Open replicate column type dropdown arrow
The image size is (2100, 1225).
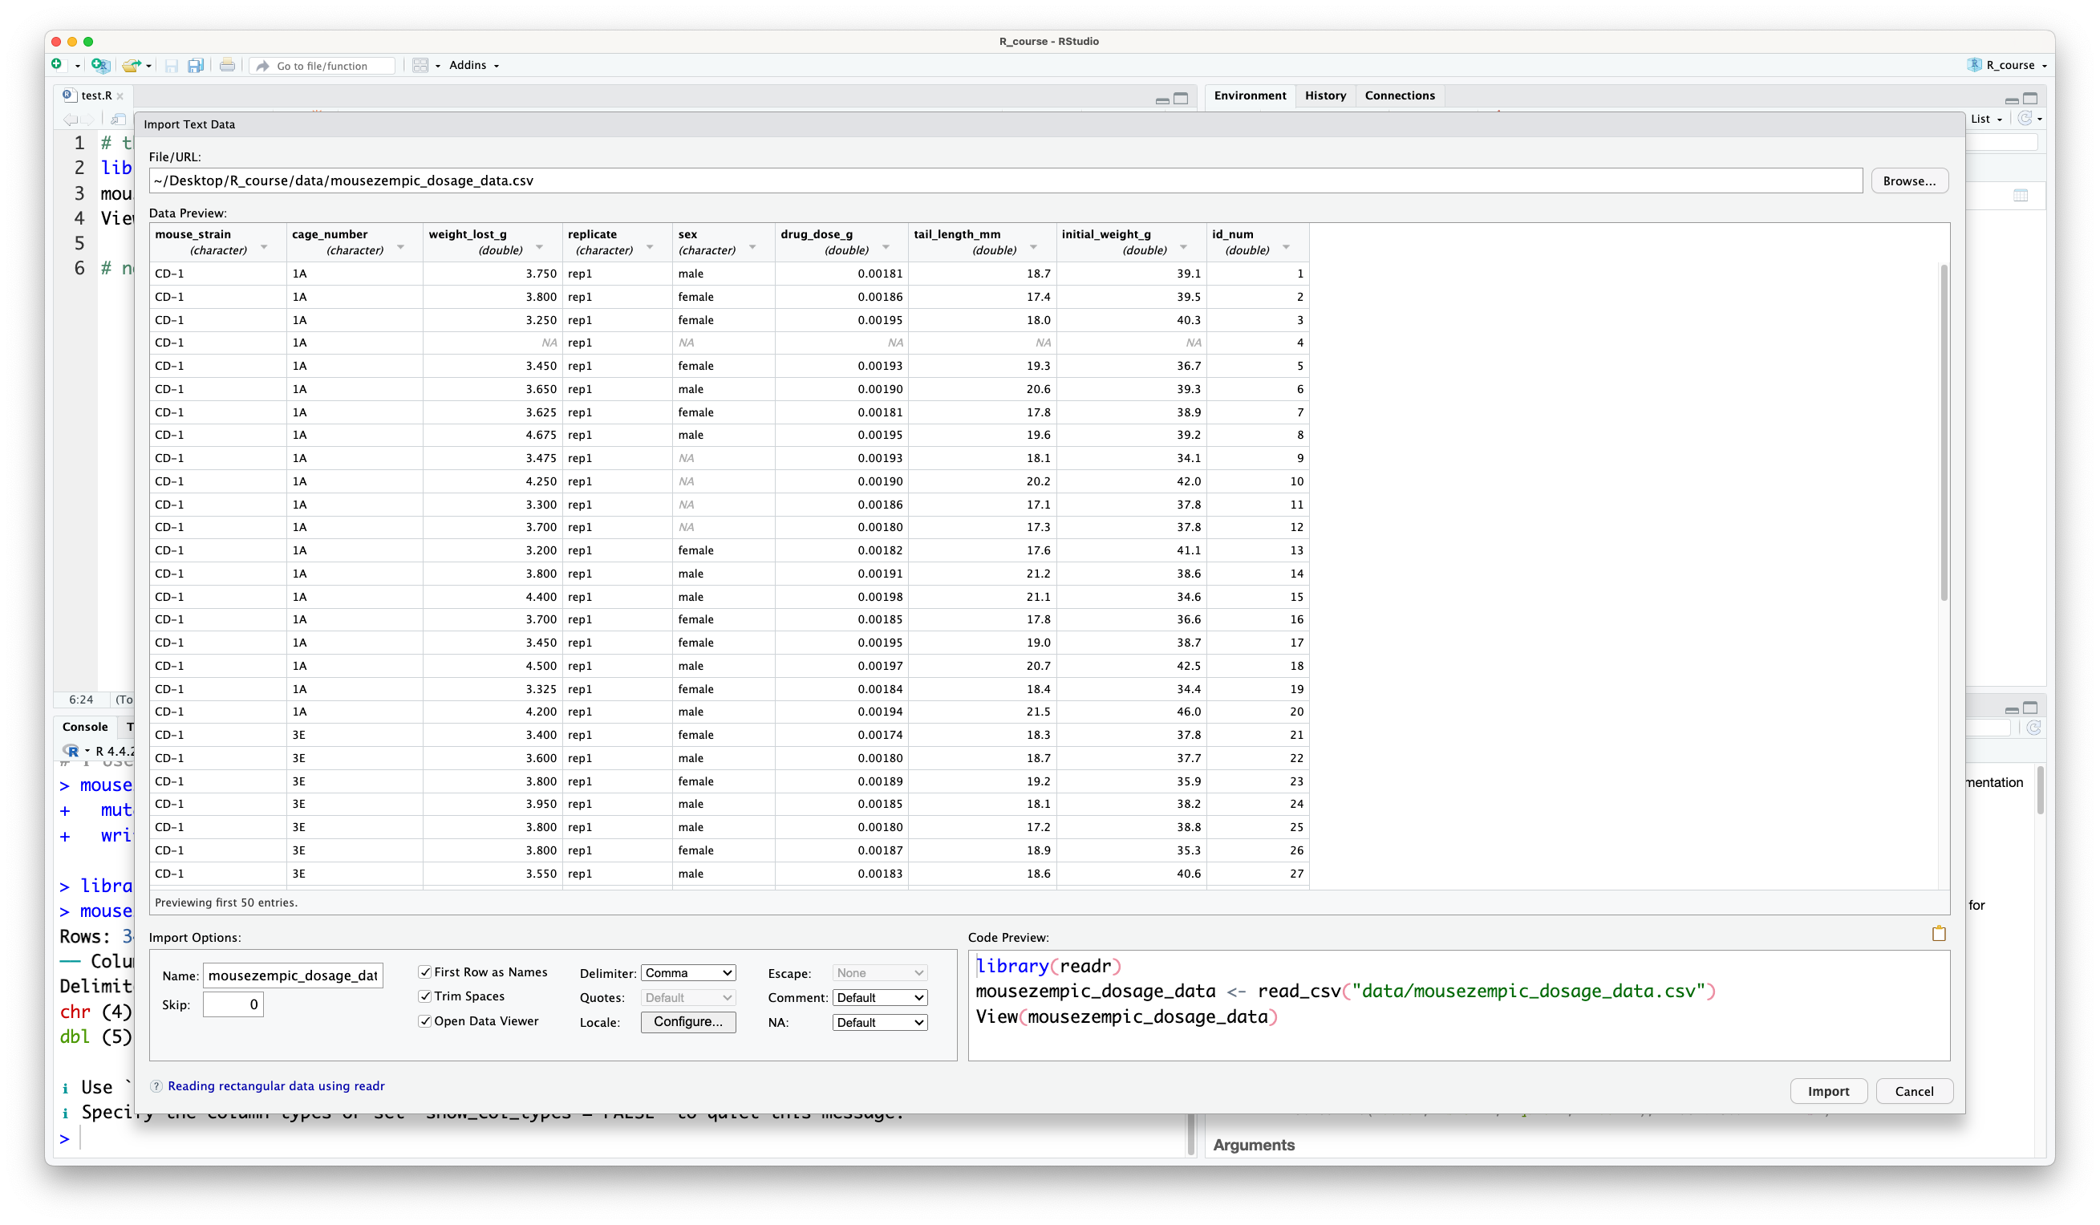click(650, 248)
